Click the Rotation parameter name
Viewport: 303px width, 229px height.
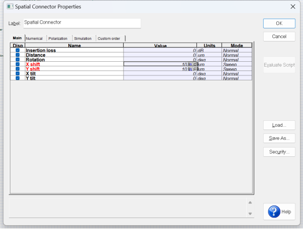click(x=35, y=60)
